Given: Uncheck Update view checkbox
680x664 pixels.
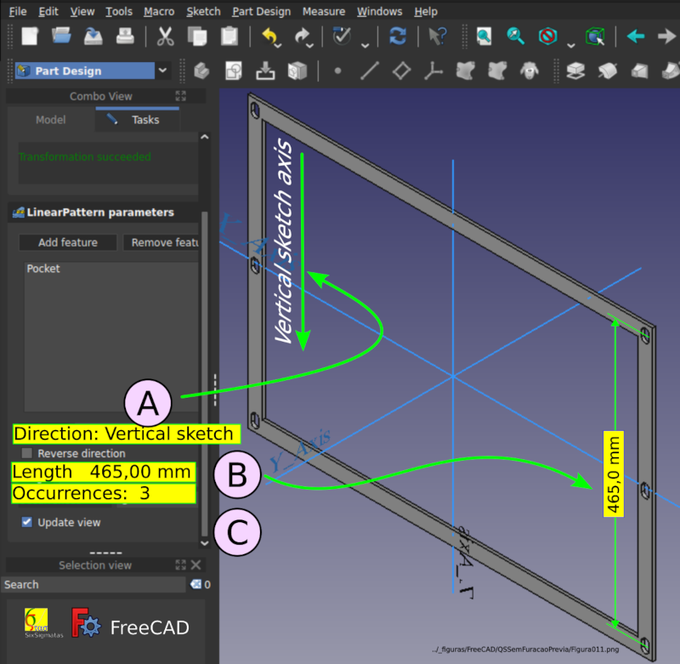Looking at the screenshot, I should pyautogui.click(x=27, y=522).
